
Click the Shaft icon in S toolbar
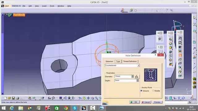pos(180,47)
